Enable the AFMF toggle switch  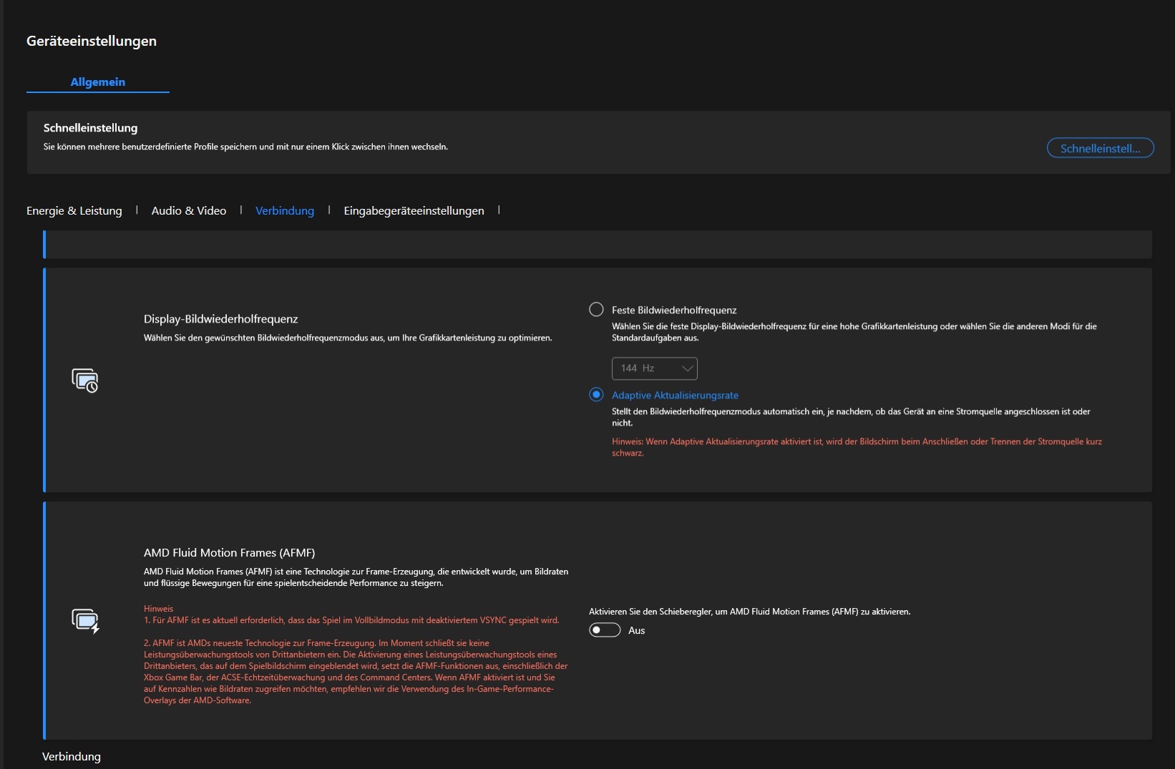(x=605, y=630)
